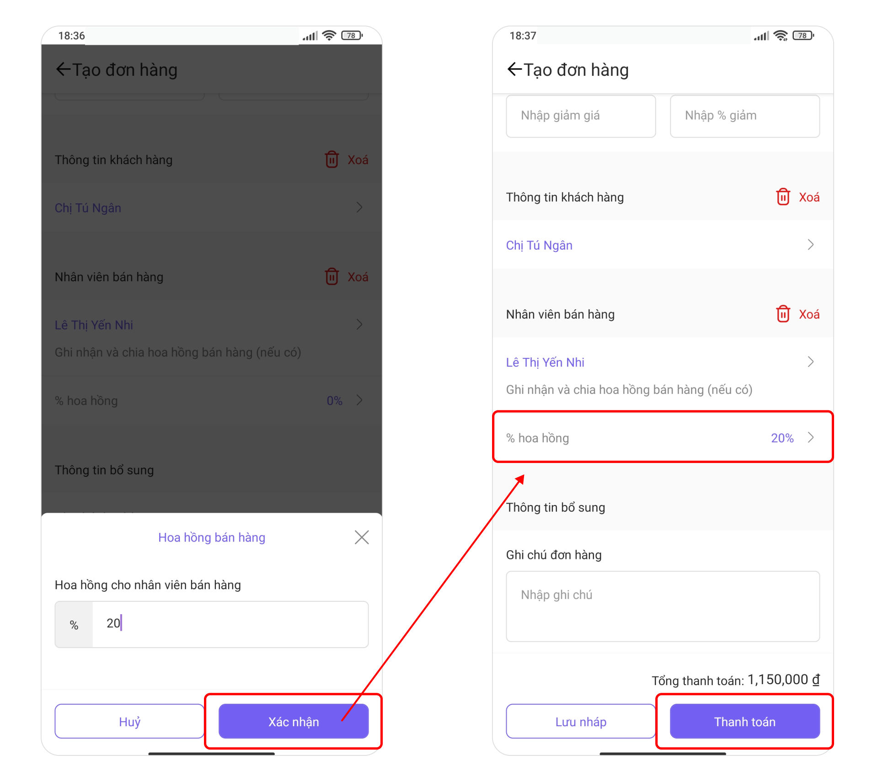Cancel commission dialog with Huỷ button
The image size is (878, 781).
[129, 721]
